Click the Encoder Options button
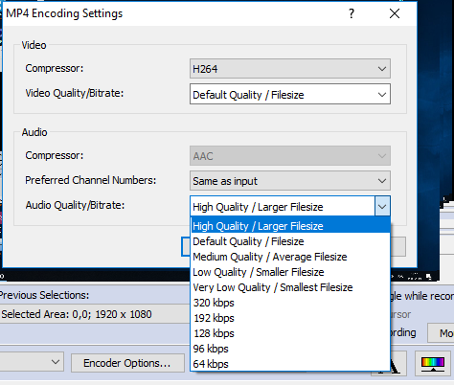Image resolution: width=454 pixels, height=385 pixels. tap(127, 363)
